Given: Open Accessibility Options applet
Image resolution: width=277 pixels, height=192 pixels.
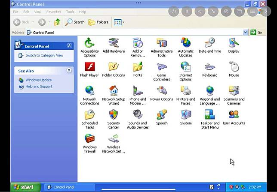Looking at the screenshot, I should [89, 47].
